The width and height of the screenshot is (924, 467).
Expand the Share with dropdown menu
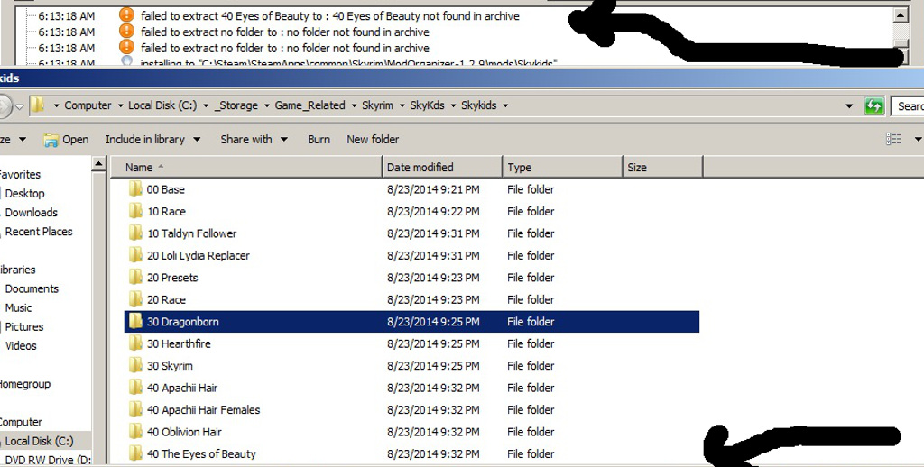pos(254,140)
